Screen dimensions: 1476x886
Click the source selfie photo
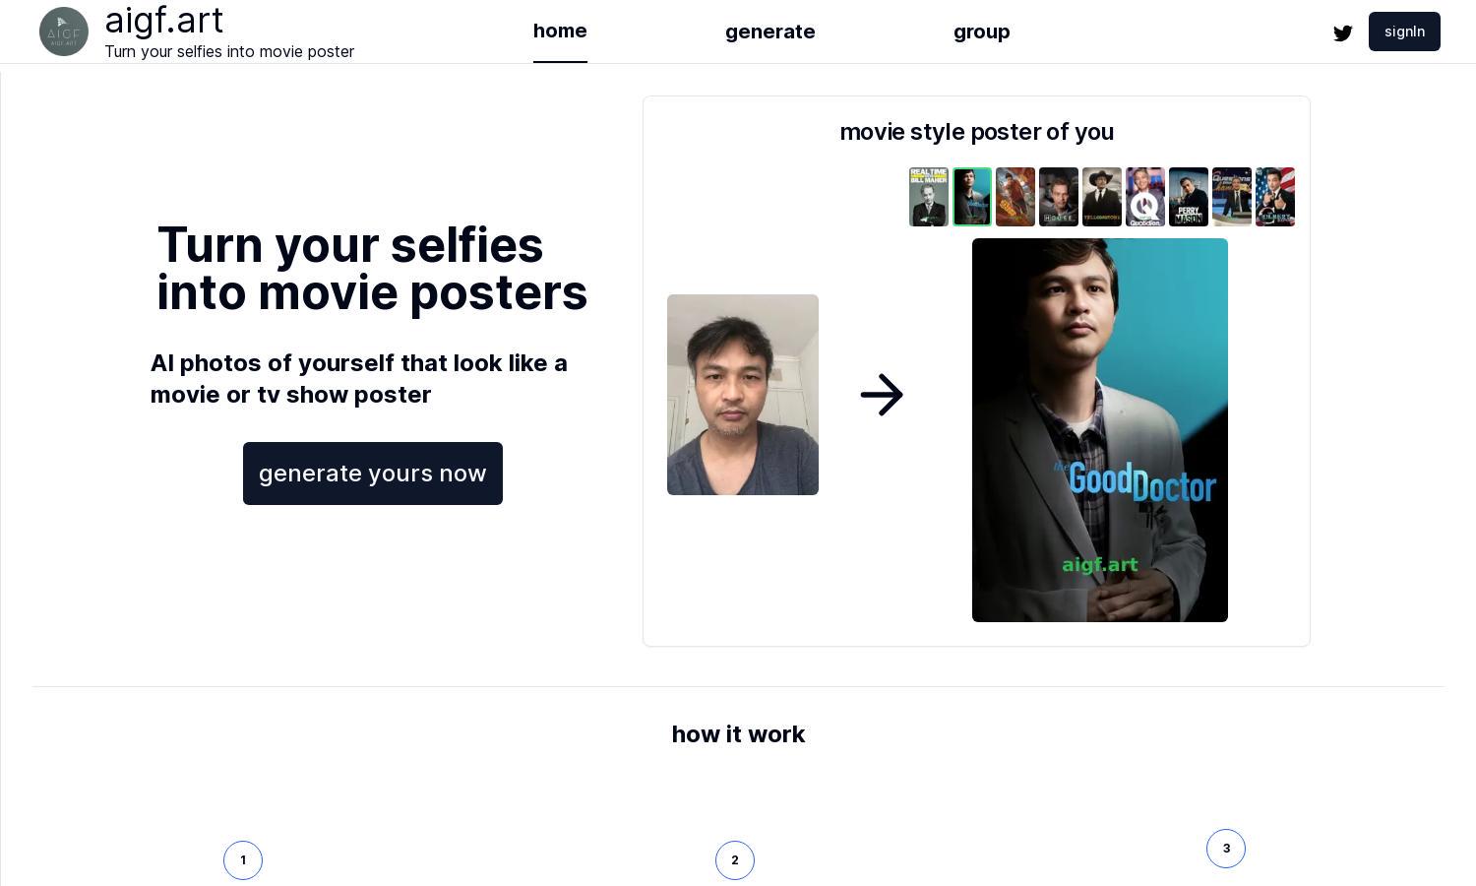click(x=743, y=395)
